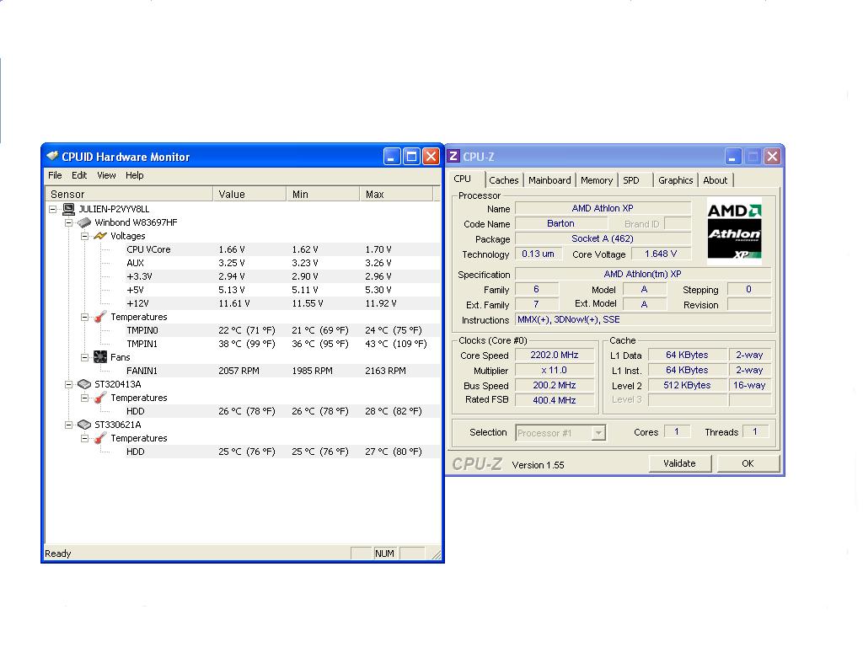863x647 pixels.
Task: Collapse the JULIEN-P2VYV8LL root node
Action: [52, 209]
